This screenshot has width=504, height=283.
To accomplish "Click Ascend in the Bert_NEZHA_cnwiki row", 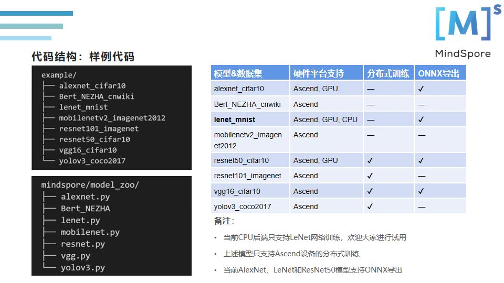I will (306, 104).
